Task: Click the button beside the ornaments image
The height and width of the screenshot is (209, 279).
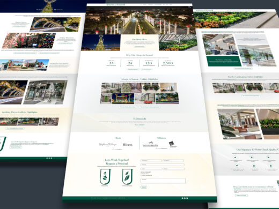Action: [65, 43]
